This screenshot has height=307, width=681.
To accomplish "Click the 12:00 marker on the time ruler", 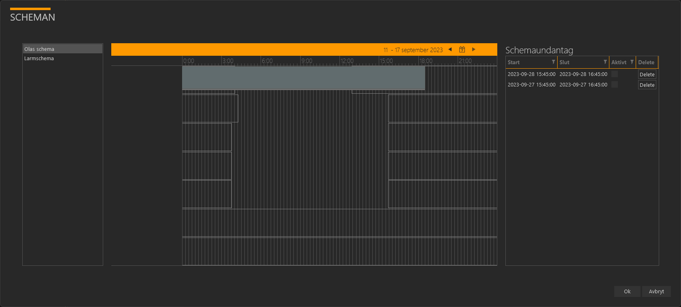I will click(x=347, y=61).
